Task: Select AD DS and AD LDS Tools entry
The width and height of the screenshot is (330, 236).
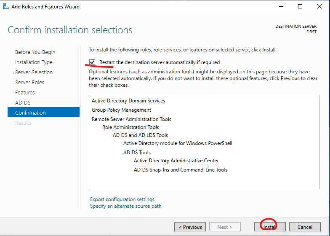Action: [x=141, y=135]
